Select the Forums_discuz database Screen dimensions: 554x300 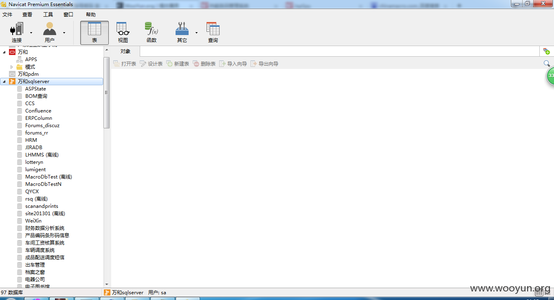tap(42, 126)
